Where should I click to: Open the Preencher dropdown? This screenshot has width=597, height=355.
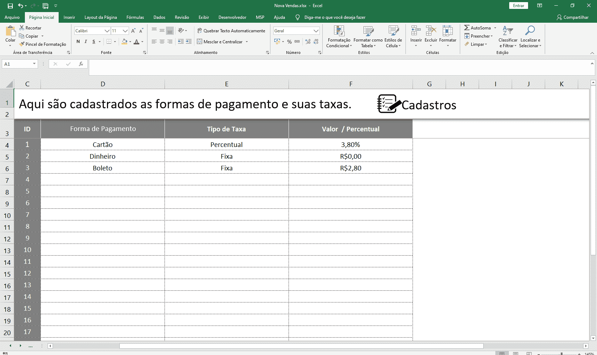point(478,36)
